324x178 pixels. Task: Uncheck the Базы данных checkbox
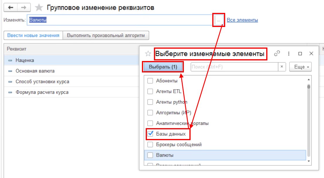[x=150, y=134]
